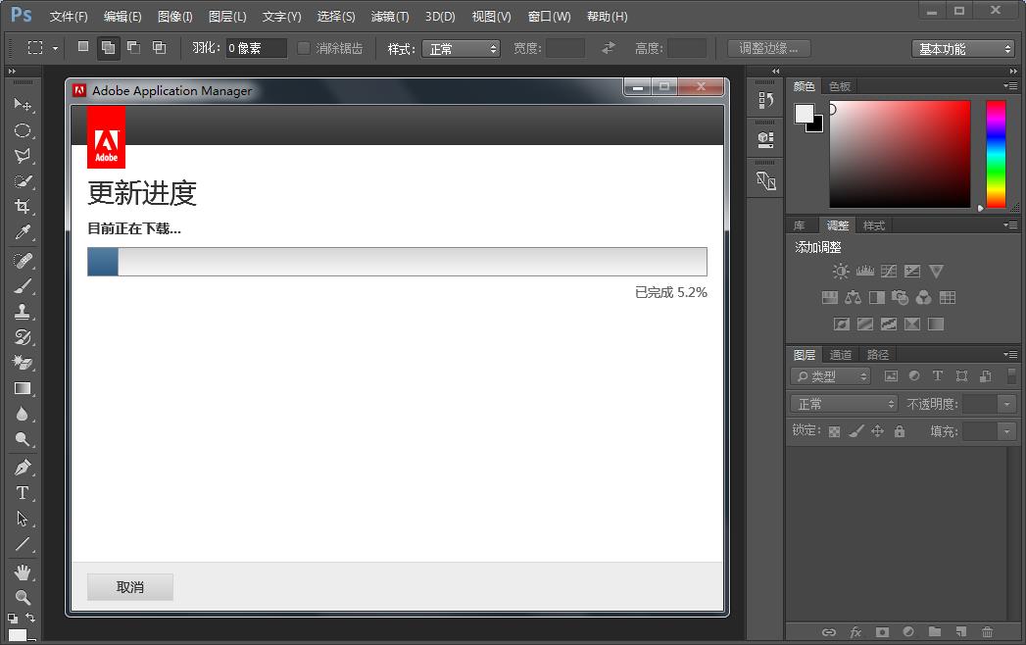Viewport: 1026px width, 645px height.
Task: Open the 滤镜(T) menu
Action: (390, 17)
